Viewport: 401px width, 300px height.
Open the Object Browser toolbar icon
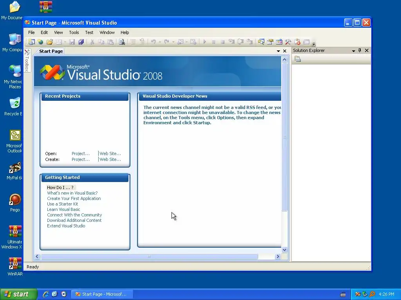click(x=279, y=41)
